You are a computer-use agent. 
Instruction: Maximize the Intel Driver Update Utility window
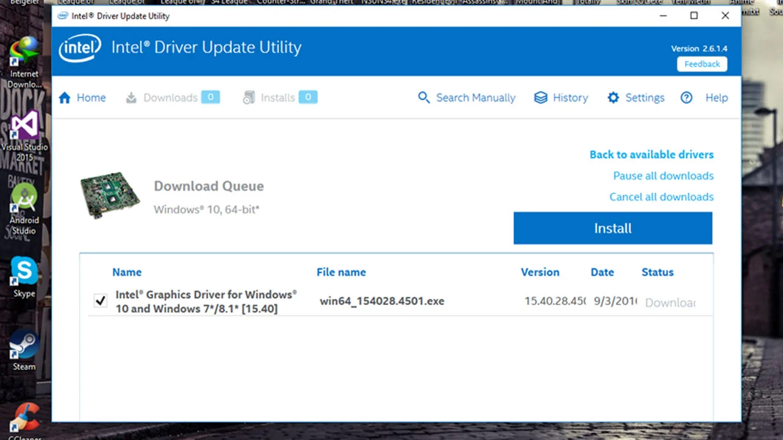click(x=694, y=16)
